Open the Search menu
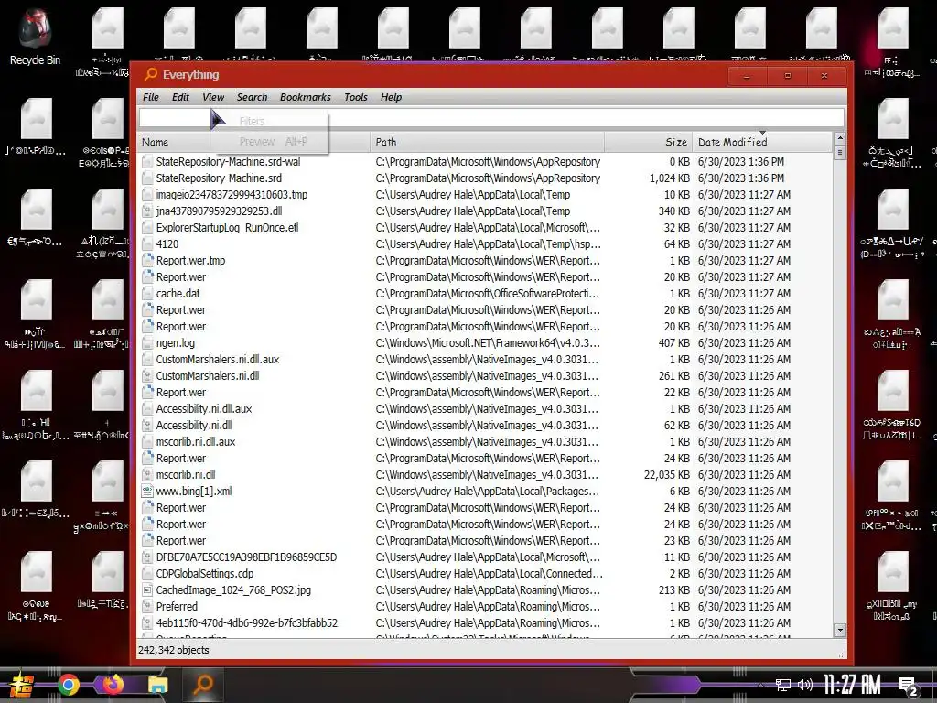Image resolution: width=937 pixels, height=703 pixels. 253,97
